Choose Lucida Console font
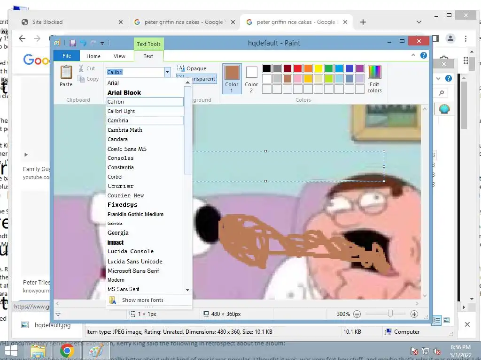The width and height of the screenshot is (481, 360). [145, 251]
